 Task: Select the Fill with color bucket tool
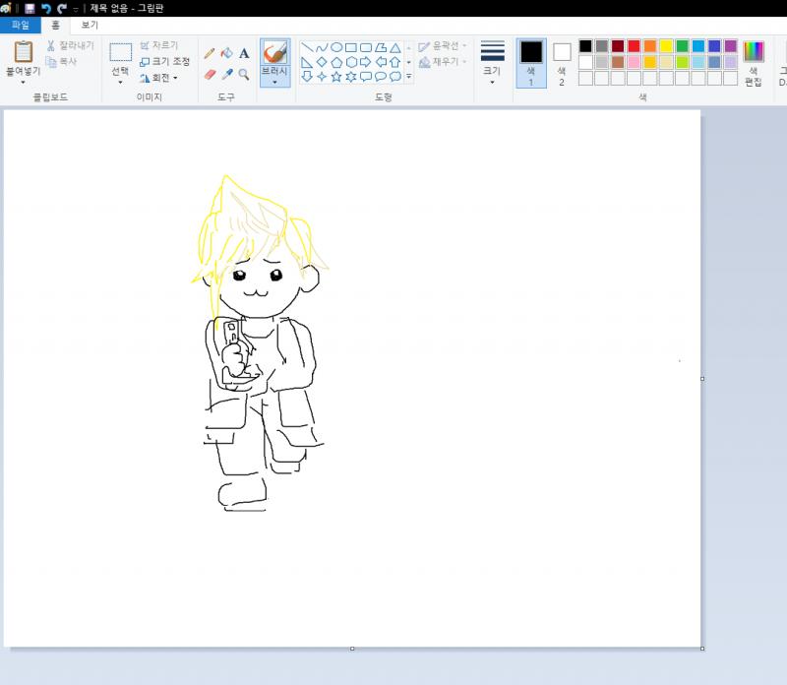click(x=227, y=53)
